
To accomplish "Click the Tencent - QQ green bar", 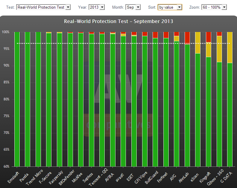I will [x=102, y=100].
